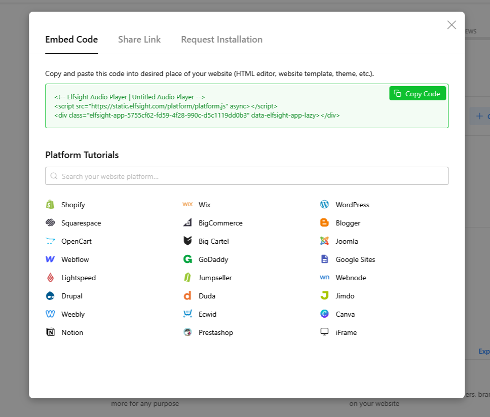Open the Webflow tutorial link

click(75, 259)
